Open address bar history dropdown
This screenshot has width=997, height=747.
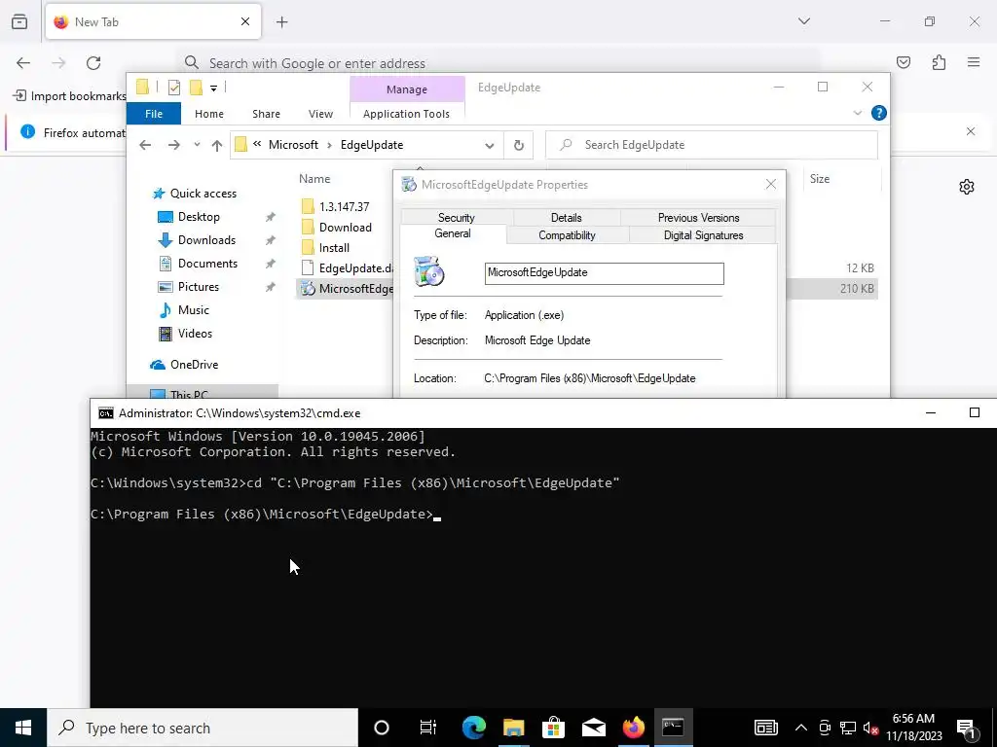[489, 146]
